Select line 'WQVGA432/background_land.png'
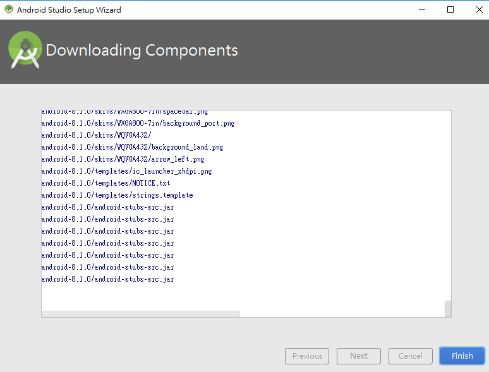This screenshot has height=372, width=489. click(132, 147)
